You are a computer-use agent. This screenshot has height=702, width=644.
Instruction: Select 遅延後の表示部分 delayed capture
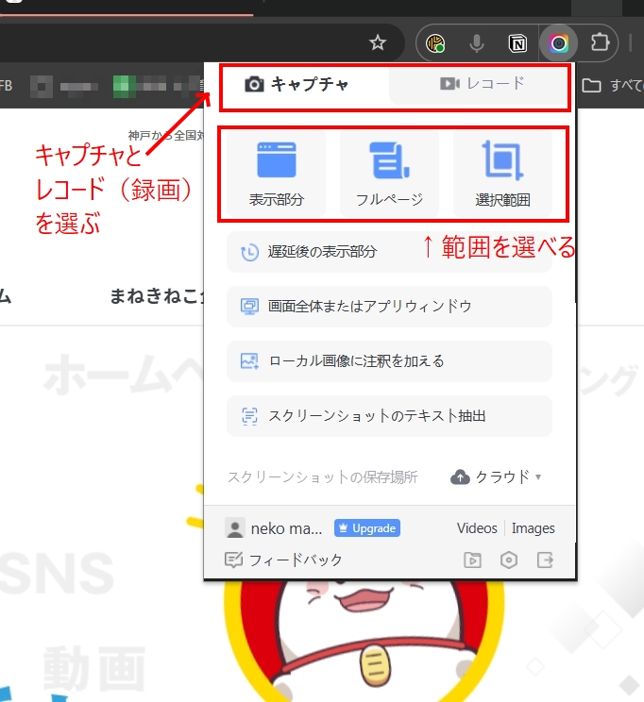click(389, 252)
